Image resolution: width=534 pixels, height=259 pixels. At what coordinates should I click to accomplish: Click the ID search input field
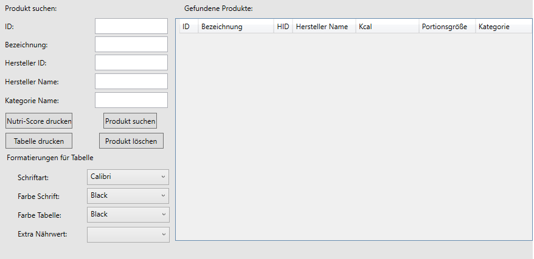pyautogui.click(x=131, y=26)
